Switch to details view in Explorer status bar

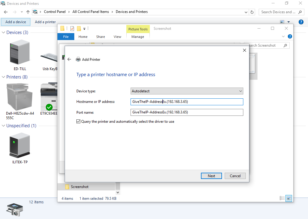click(282, 198)
